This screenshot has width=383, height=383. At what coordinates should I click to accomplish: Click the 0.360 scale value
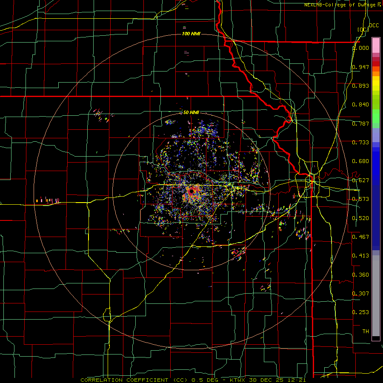tap(360, 275)
